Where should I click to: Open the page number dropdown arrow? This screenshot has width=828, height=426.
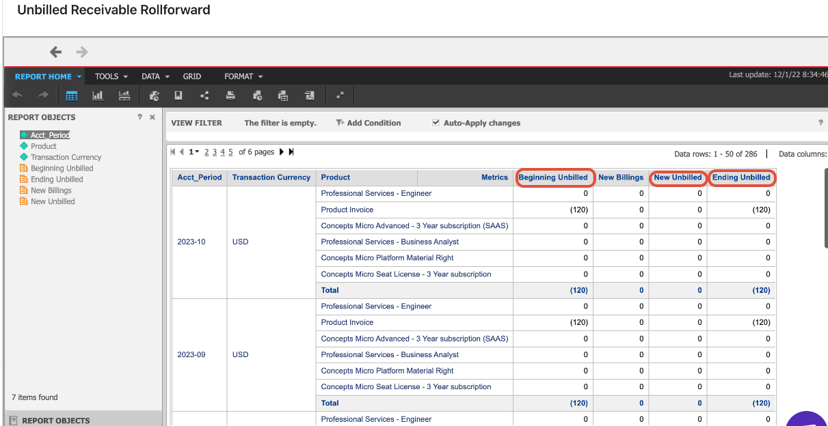coord(198,152)
